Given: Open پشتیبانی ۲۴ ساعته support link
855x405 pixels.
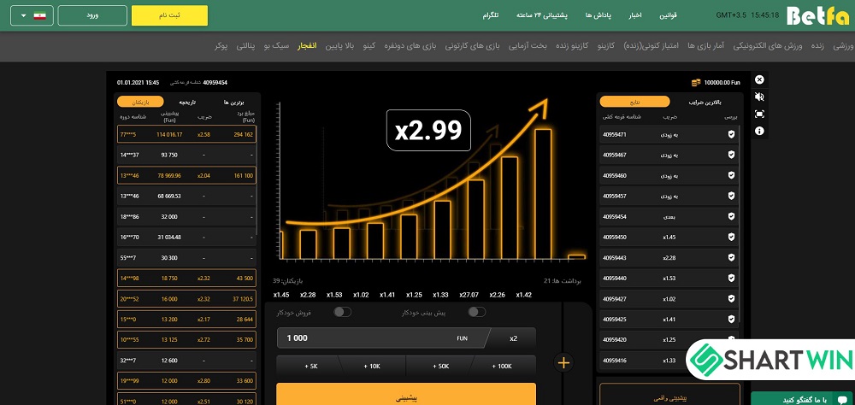Looking at the screenshot, I should click(542, 15).
